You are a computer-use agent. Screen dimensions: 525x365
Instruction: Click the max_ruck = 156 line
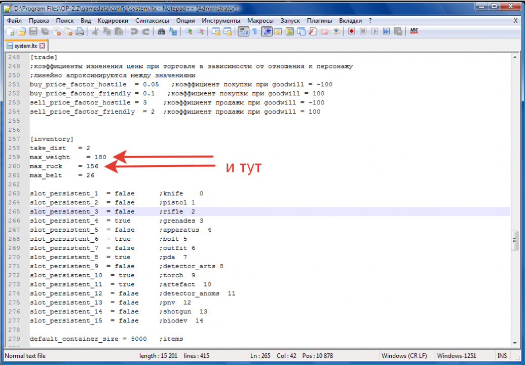tap(64, 166)
